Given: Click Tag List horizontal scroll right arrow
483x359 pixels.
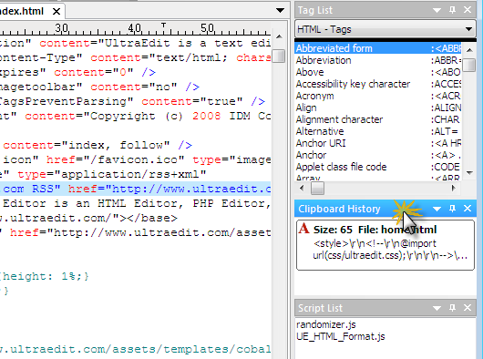Looking at the screenshot, I should (x=454, y=188).
